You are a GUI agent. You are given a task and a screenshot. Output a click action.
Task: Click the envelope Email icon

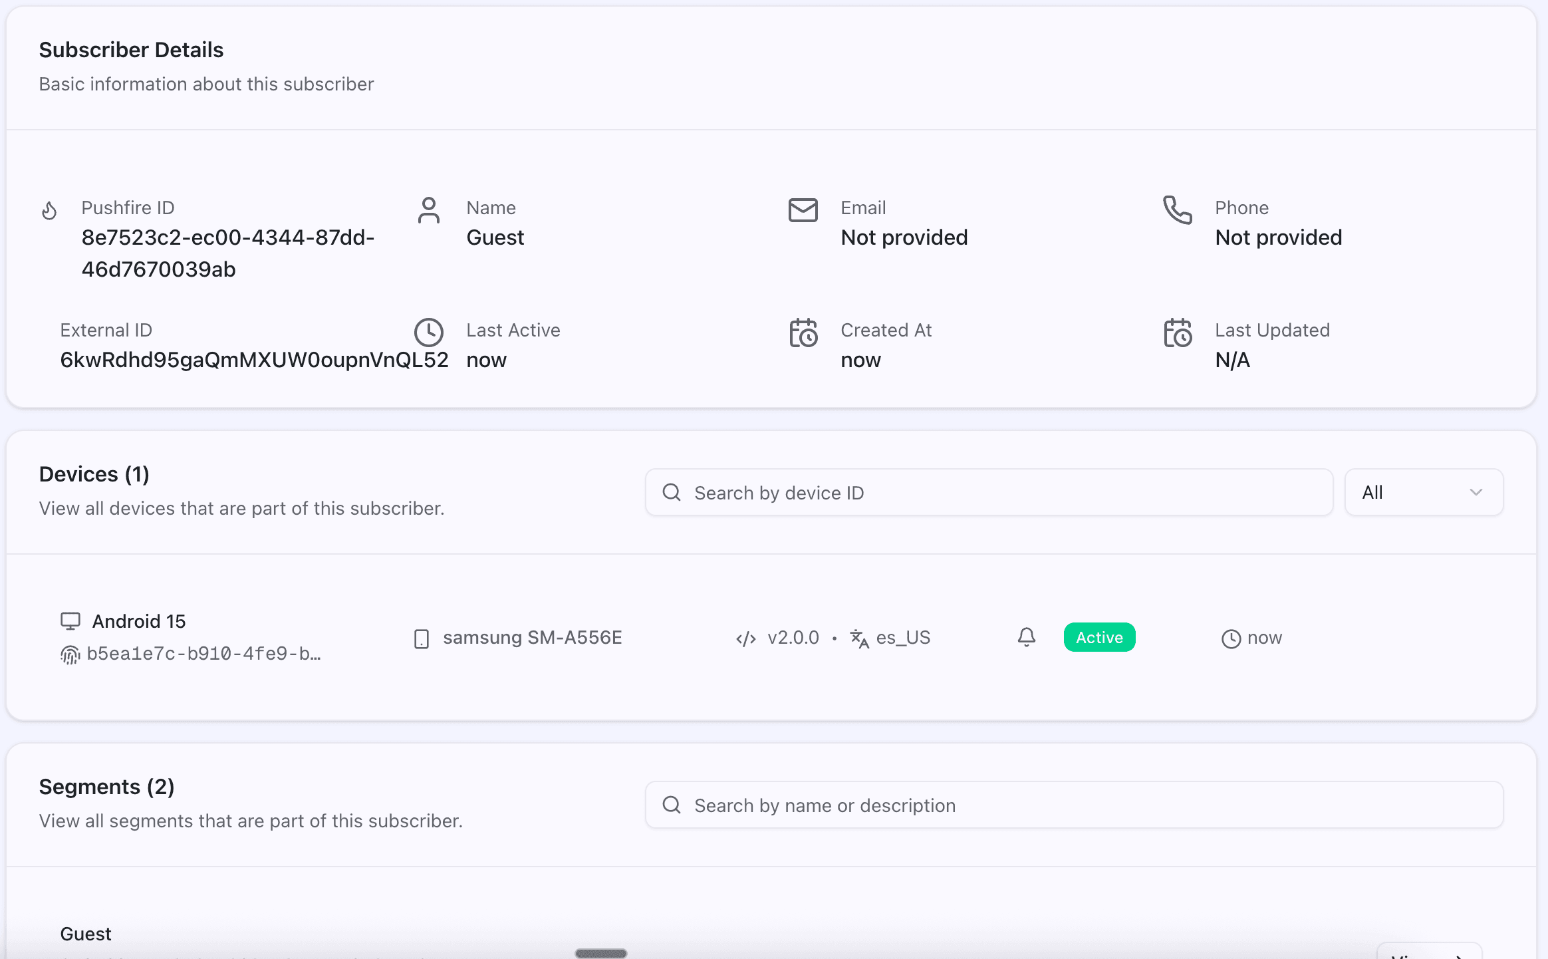(x=803, y=210)
